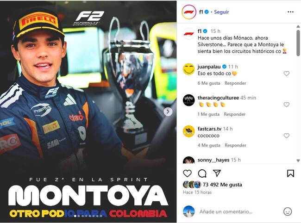
Task: Open juanpalau's avatar icon
Action: tap(188, 69)
